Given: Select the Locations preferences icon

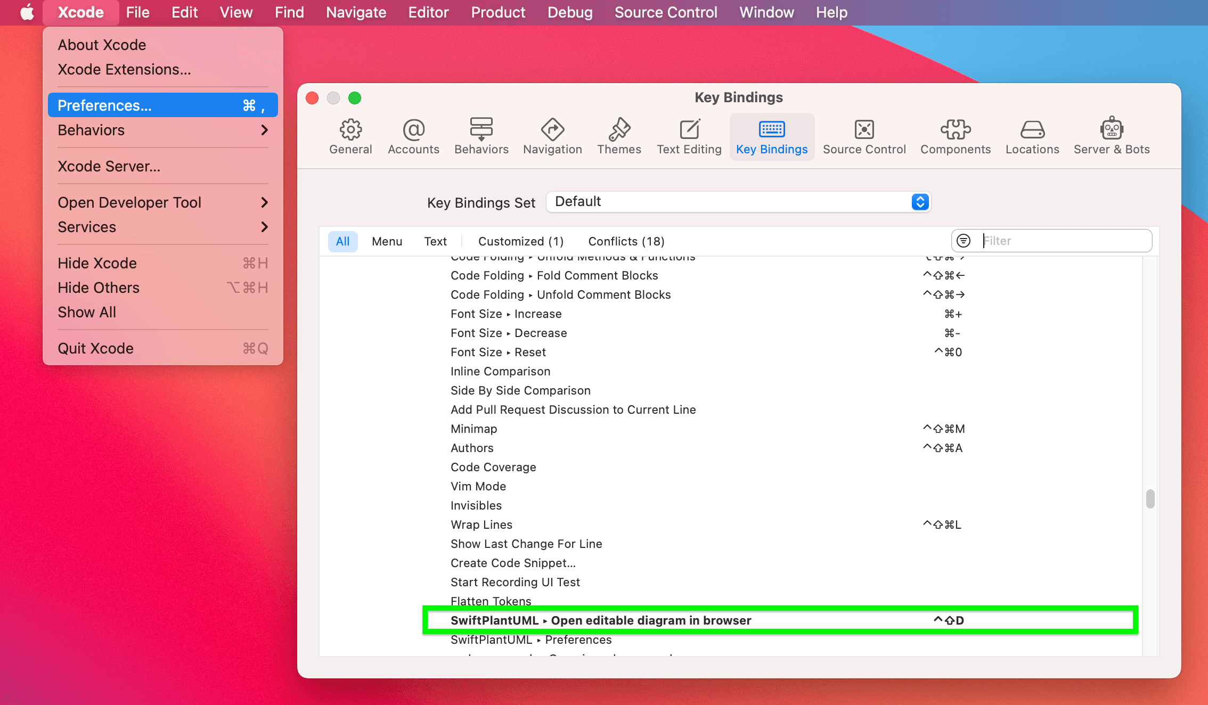Looking at the screenshot, I should point(1032,137).
